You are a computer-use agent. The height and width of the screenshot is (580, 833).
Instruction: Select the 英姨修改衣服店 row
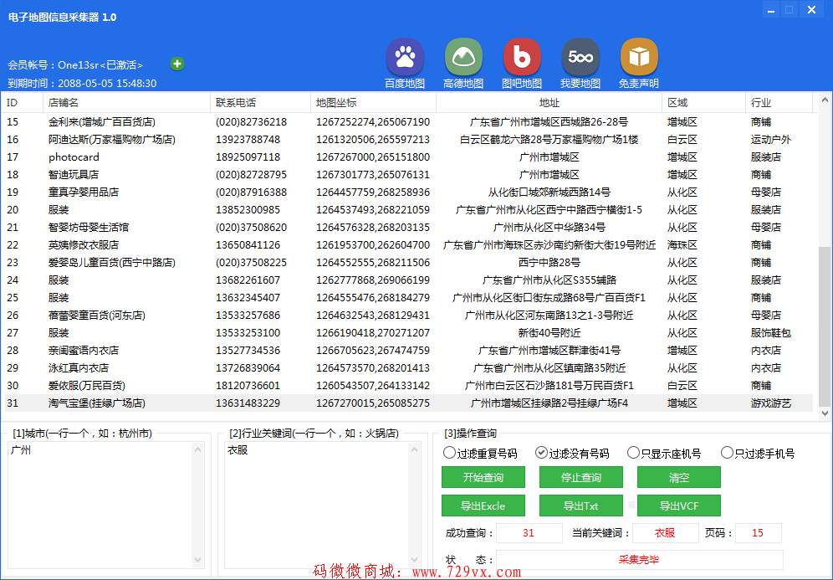tap(408, 244)
